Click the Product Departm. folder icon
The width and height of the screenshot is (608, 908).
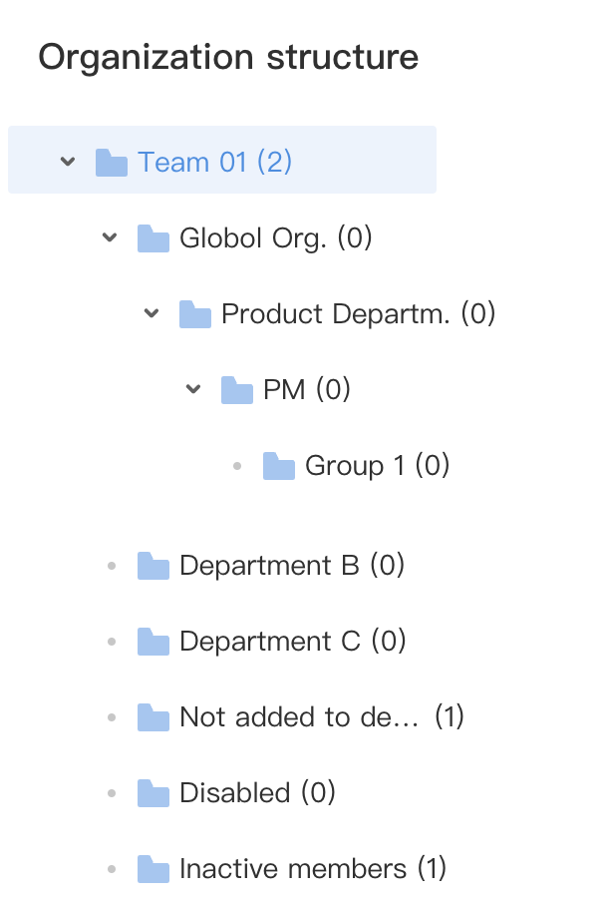pyautogui.click(x=195, y=314)
